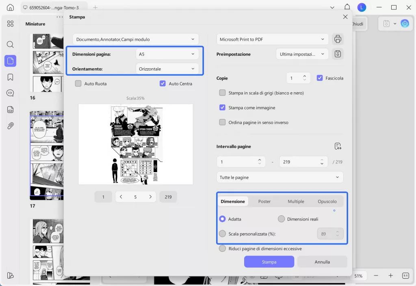The height and width of the screenshot is (286, 416).
Task: Open the Documento,Annotator,Campi modulo dropdown
Action: (x=136, y=39)
